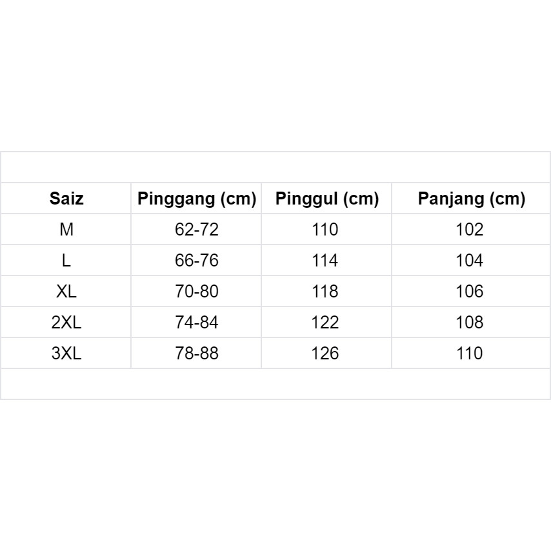551x551 pixels.
Task: Click waist range 78-88
Action: click(197, 354)
